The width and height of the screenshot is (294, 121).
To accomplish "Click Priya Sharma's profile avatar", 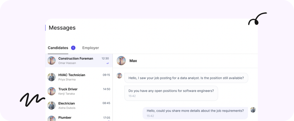I will coord(51,77).
